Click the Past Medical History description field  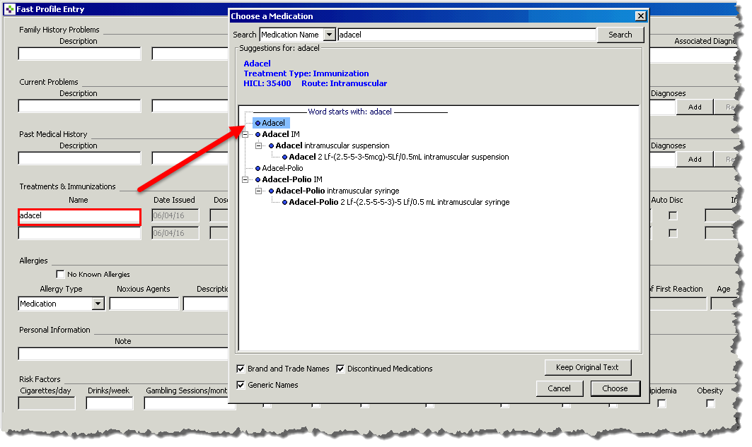pos(80,158)
